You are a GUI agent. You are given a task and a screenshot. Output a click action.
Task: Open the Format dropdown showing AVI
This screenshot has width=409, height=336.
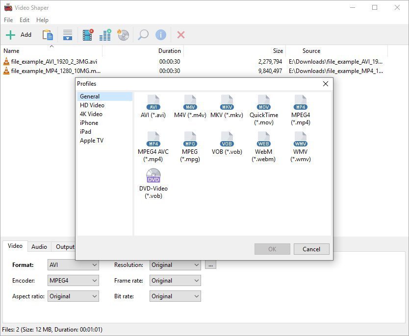[73, 265]
